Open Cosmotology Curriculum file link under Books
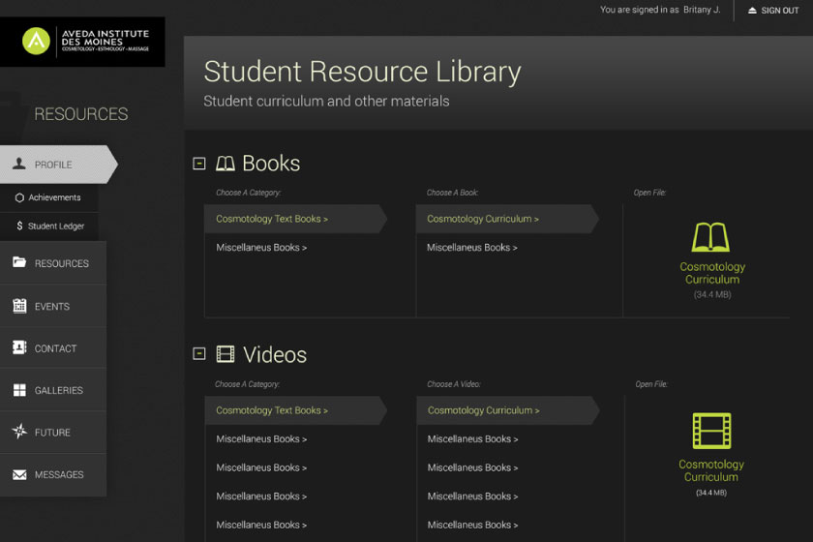This screenshot has width=813, height=542. (712, 273)
